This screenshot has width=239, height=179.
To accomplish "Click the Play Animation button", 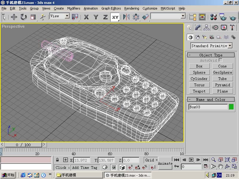I will coord(191,160).
